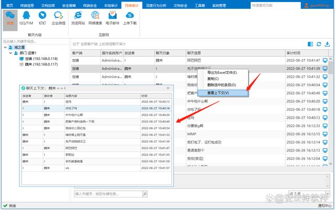Switch to the 安全策略 tab
335x210 pixels.
[69, 6]
